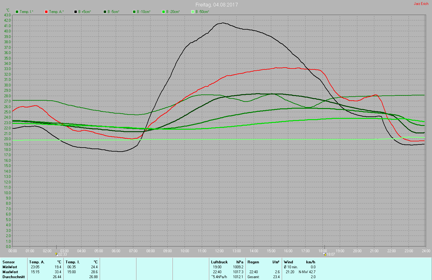This screenshot has height=280, width=432.
Task: Click the 'Wind' column header
Action: [x=289, y=262]
